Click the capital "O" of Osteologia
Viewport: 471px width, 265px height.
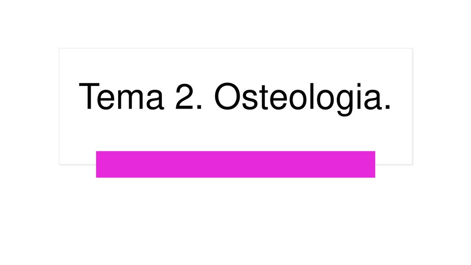(228, 96)
